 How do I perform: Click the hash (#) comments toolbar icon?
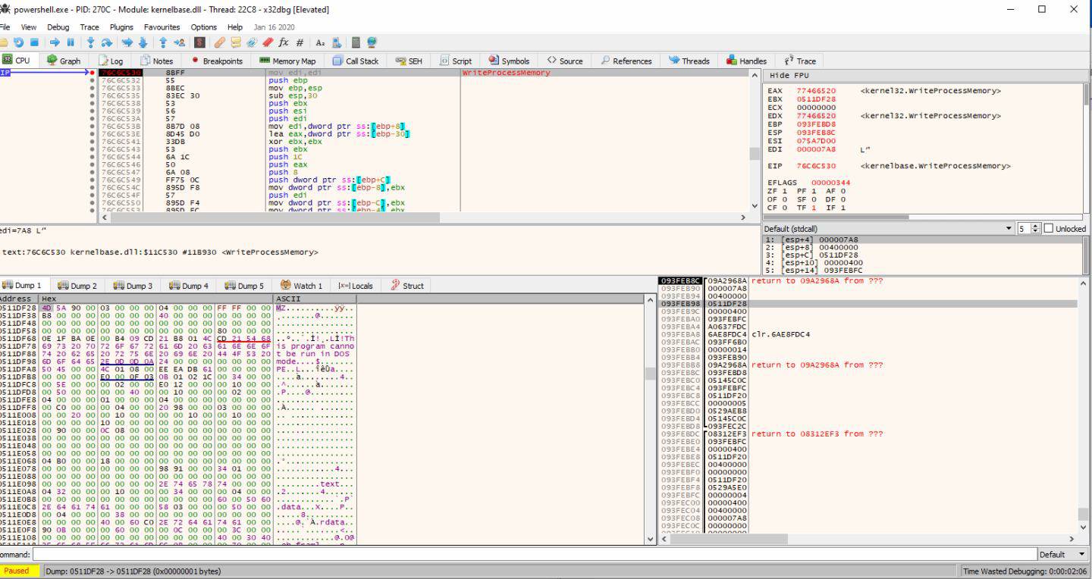click(300, 43)
